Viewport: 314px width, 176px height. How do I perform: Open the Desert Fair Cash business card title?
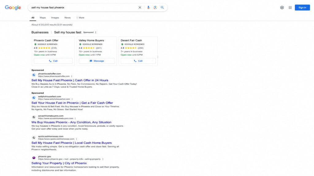pos(131,40)
